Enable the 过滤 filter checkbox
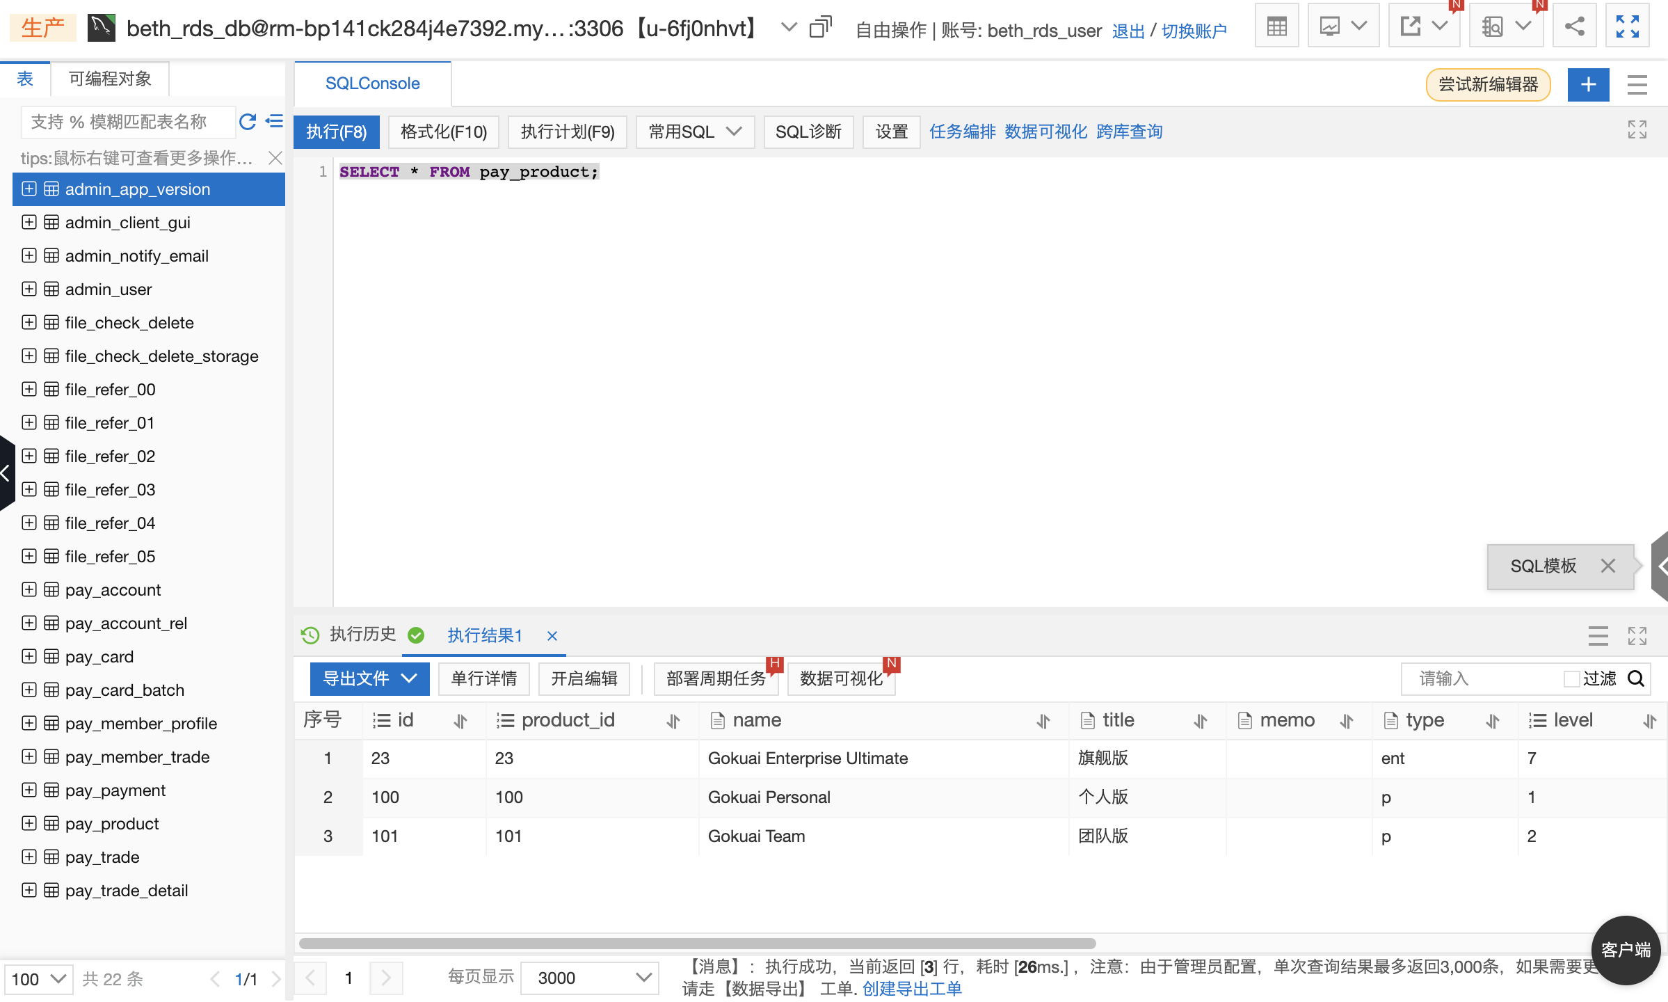Viewport: 1668px width, 1002px height. coord(1571,678)
